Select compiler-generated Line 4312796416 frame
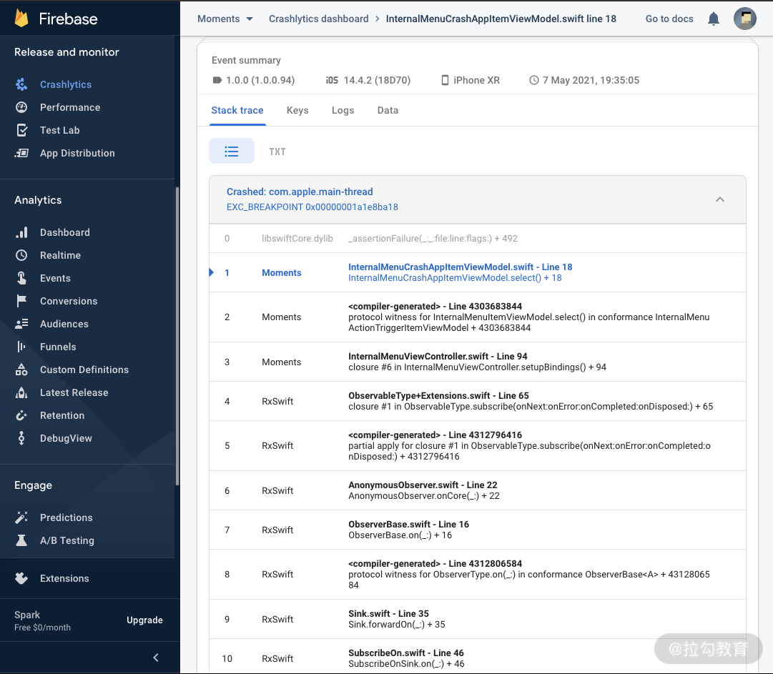773x674 pixels. pyautogui.click(x=477, y=445)
